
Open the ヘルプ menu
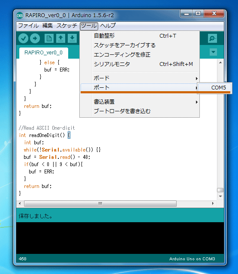click(108, 26)
